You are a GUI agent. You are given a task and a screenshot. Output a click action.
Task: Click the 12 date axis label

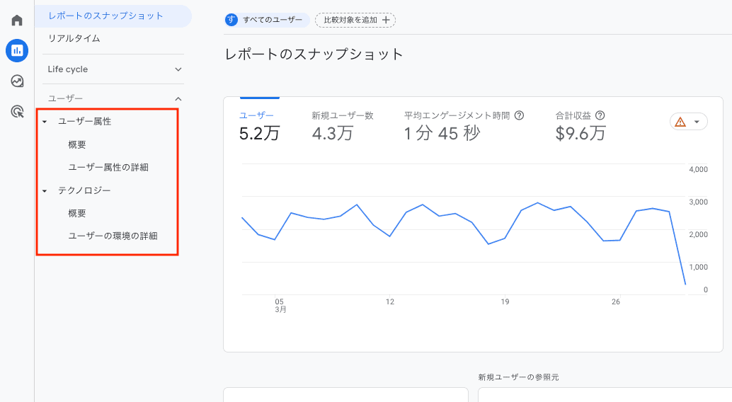(x=390, y=301)
